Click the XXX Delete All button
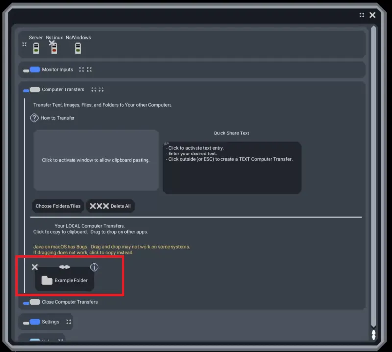Screen dimensions: 392x352 (110, 206)
